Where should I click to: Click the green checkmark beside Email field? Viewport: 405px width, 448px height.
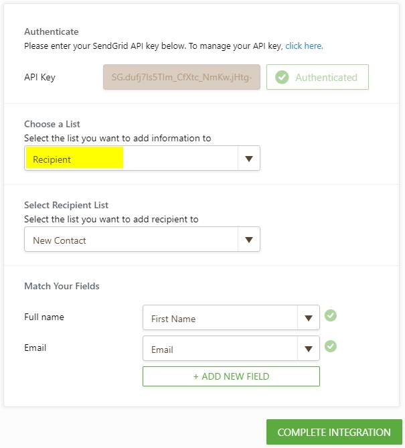[330, 346]
